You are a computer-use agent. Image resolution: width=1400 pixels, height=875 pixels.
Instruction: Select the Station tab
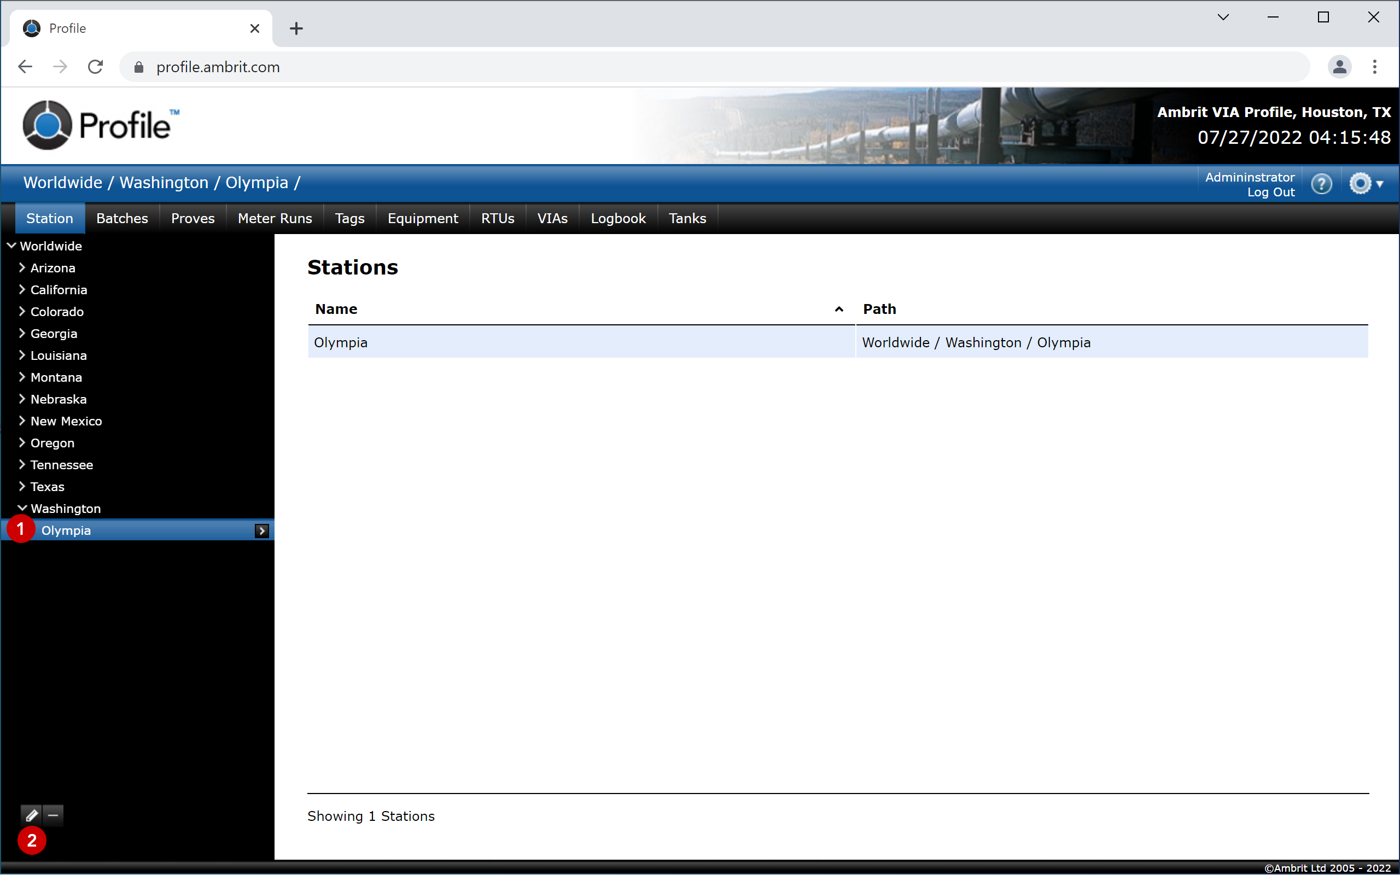click(50, 218)
